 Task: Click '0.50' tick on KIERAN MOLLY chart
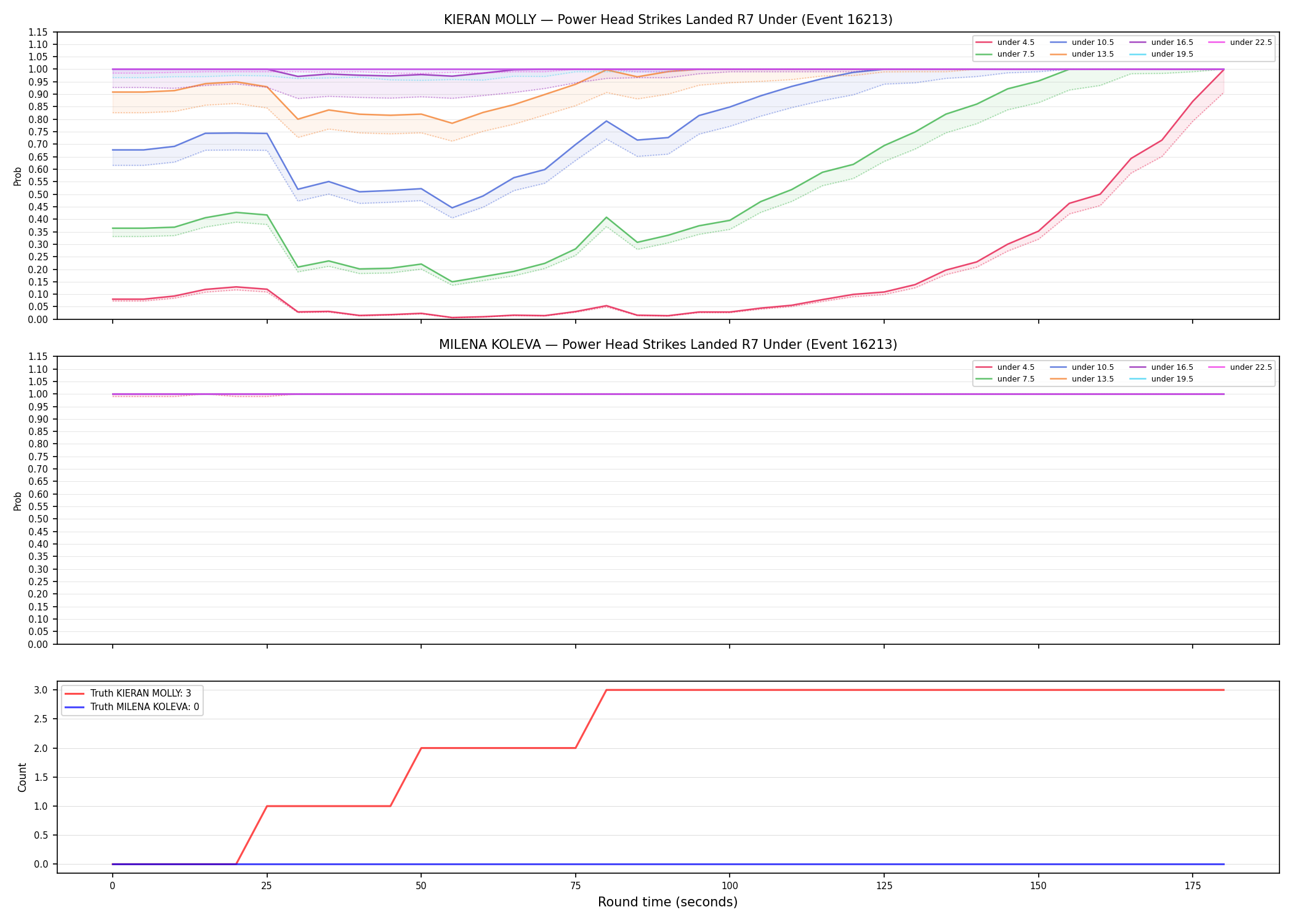[38, 194]
